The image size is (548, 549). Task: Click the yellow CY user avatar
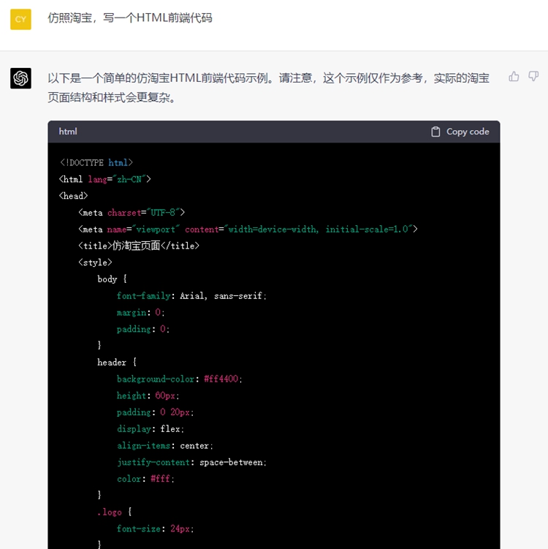[20, 19]
